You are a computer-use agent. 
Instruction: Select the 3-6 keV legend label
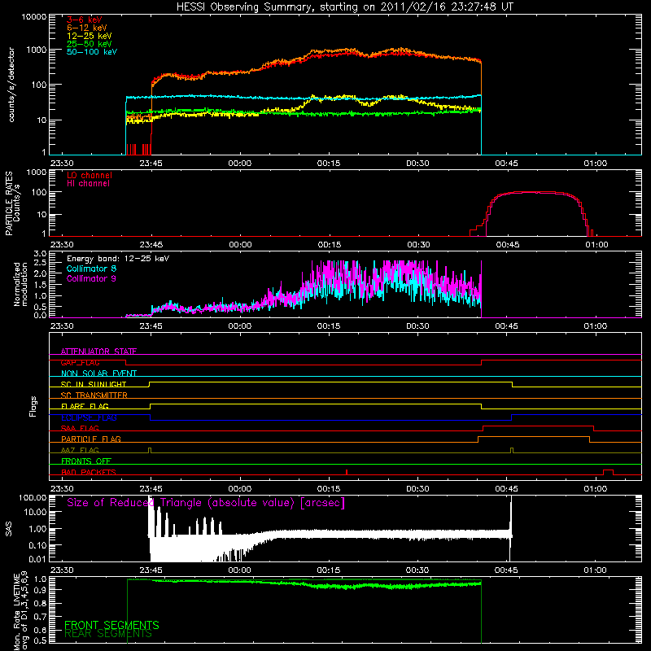point(84,20)
